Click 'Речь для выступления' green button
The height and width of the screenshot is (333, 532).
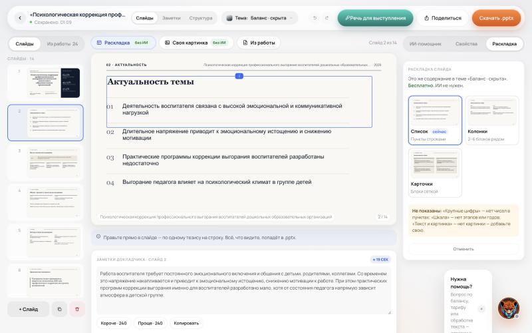(x=375, y=18)
